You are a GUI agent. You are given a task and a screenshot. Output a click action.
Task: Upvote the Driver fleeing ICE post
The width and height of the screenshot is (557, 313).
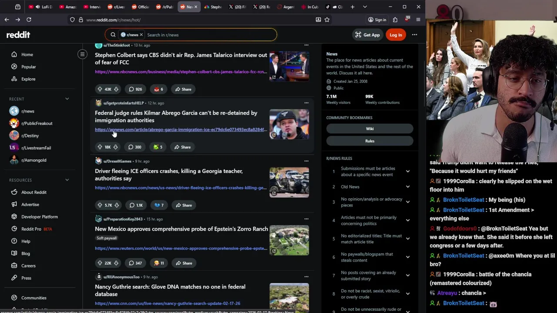click(x=100, y=205)
